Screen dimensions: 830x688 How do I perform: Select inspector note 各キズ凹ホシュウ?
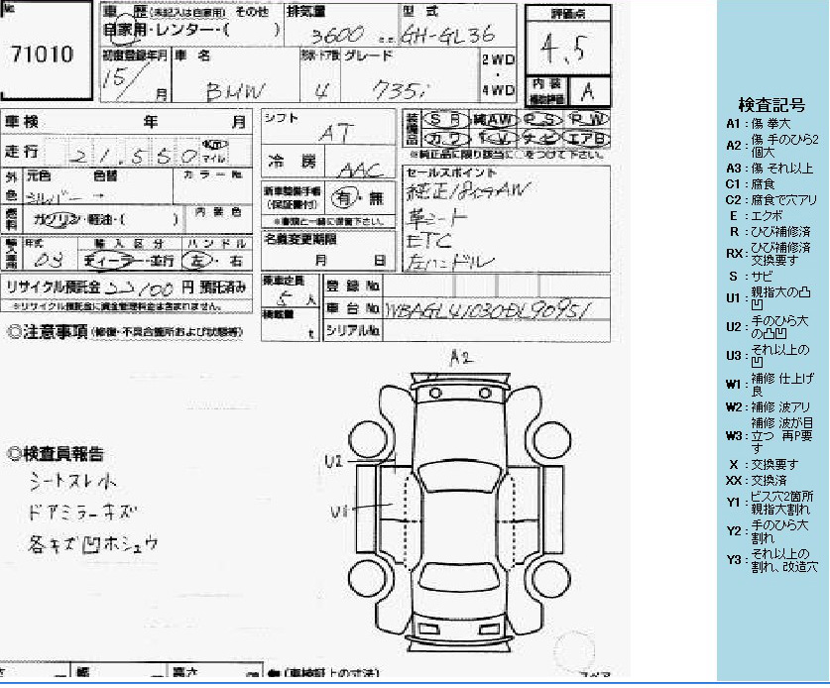point(93,543)
